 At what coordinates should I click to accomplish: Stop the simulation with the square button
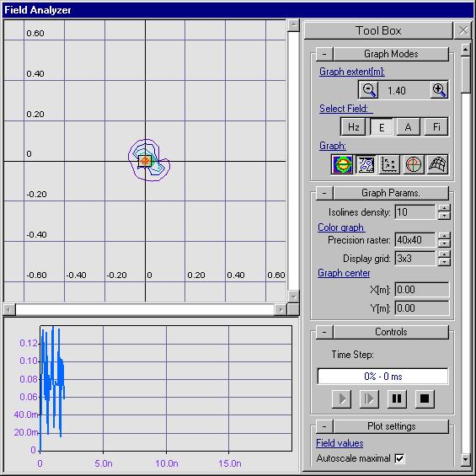425,398
